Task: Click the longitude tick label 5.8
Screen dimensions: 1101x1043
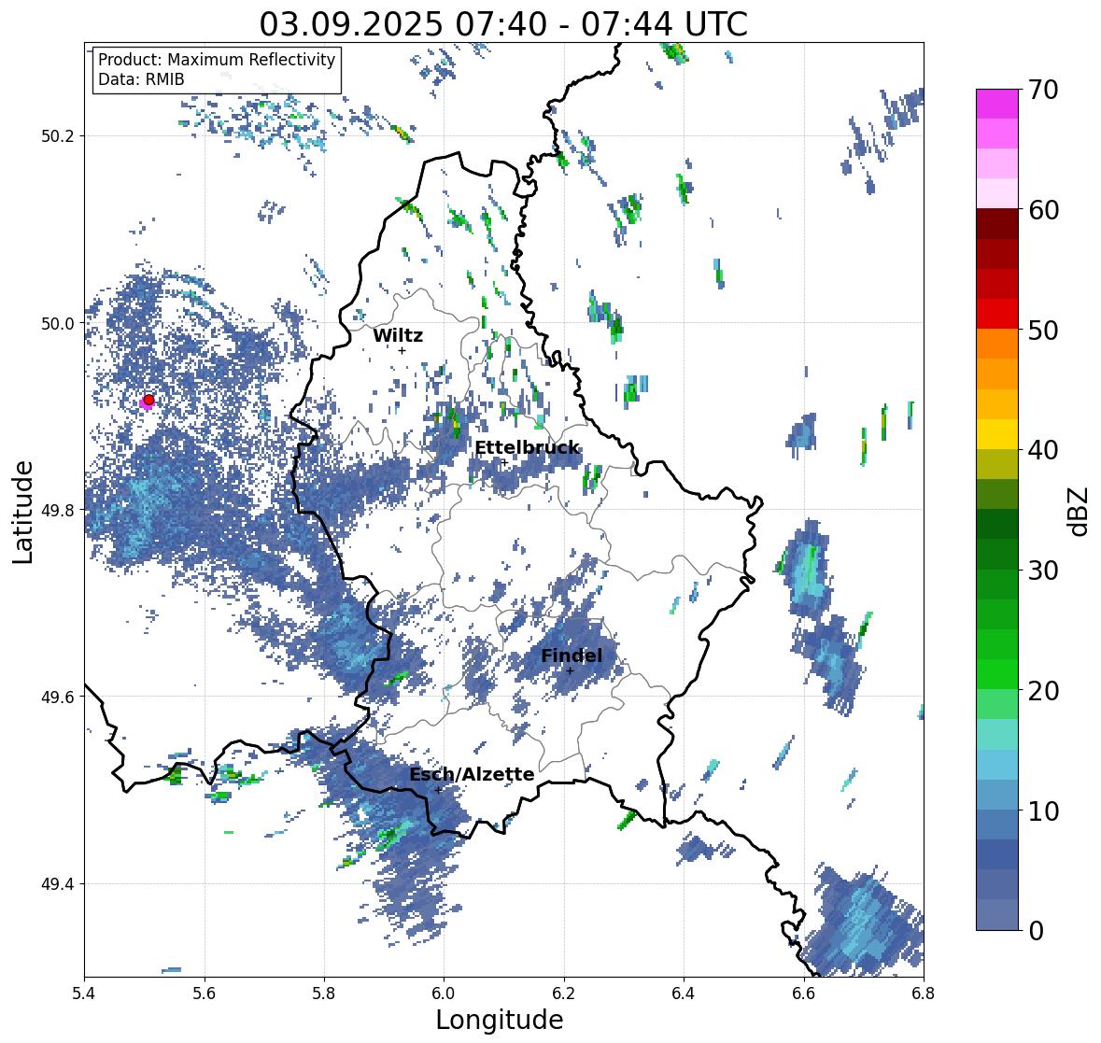Action: [324, 993]
